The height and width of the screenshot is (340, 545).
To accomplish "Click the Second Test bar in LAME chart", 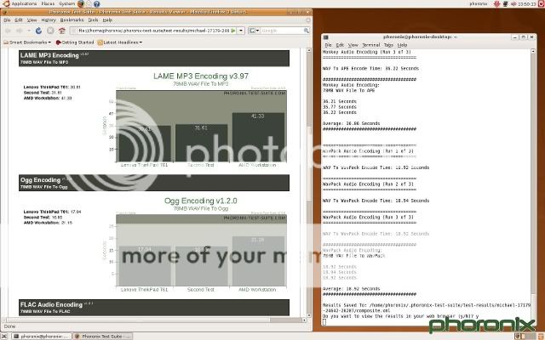I will pyautogui.click(x=201, y=144).
